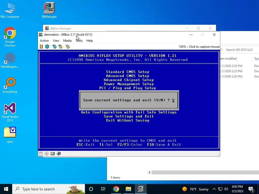
Task: Click the Windows Start button
Action: click(x=6, y=189)
